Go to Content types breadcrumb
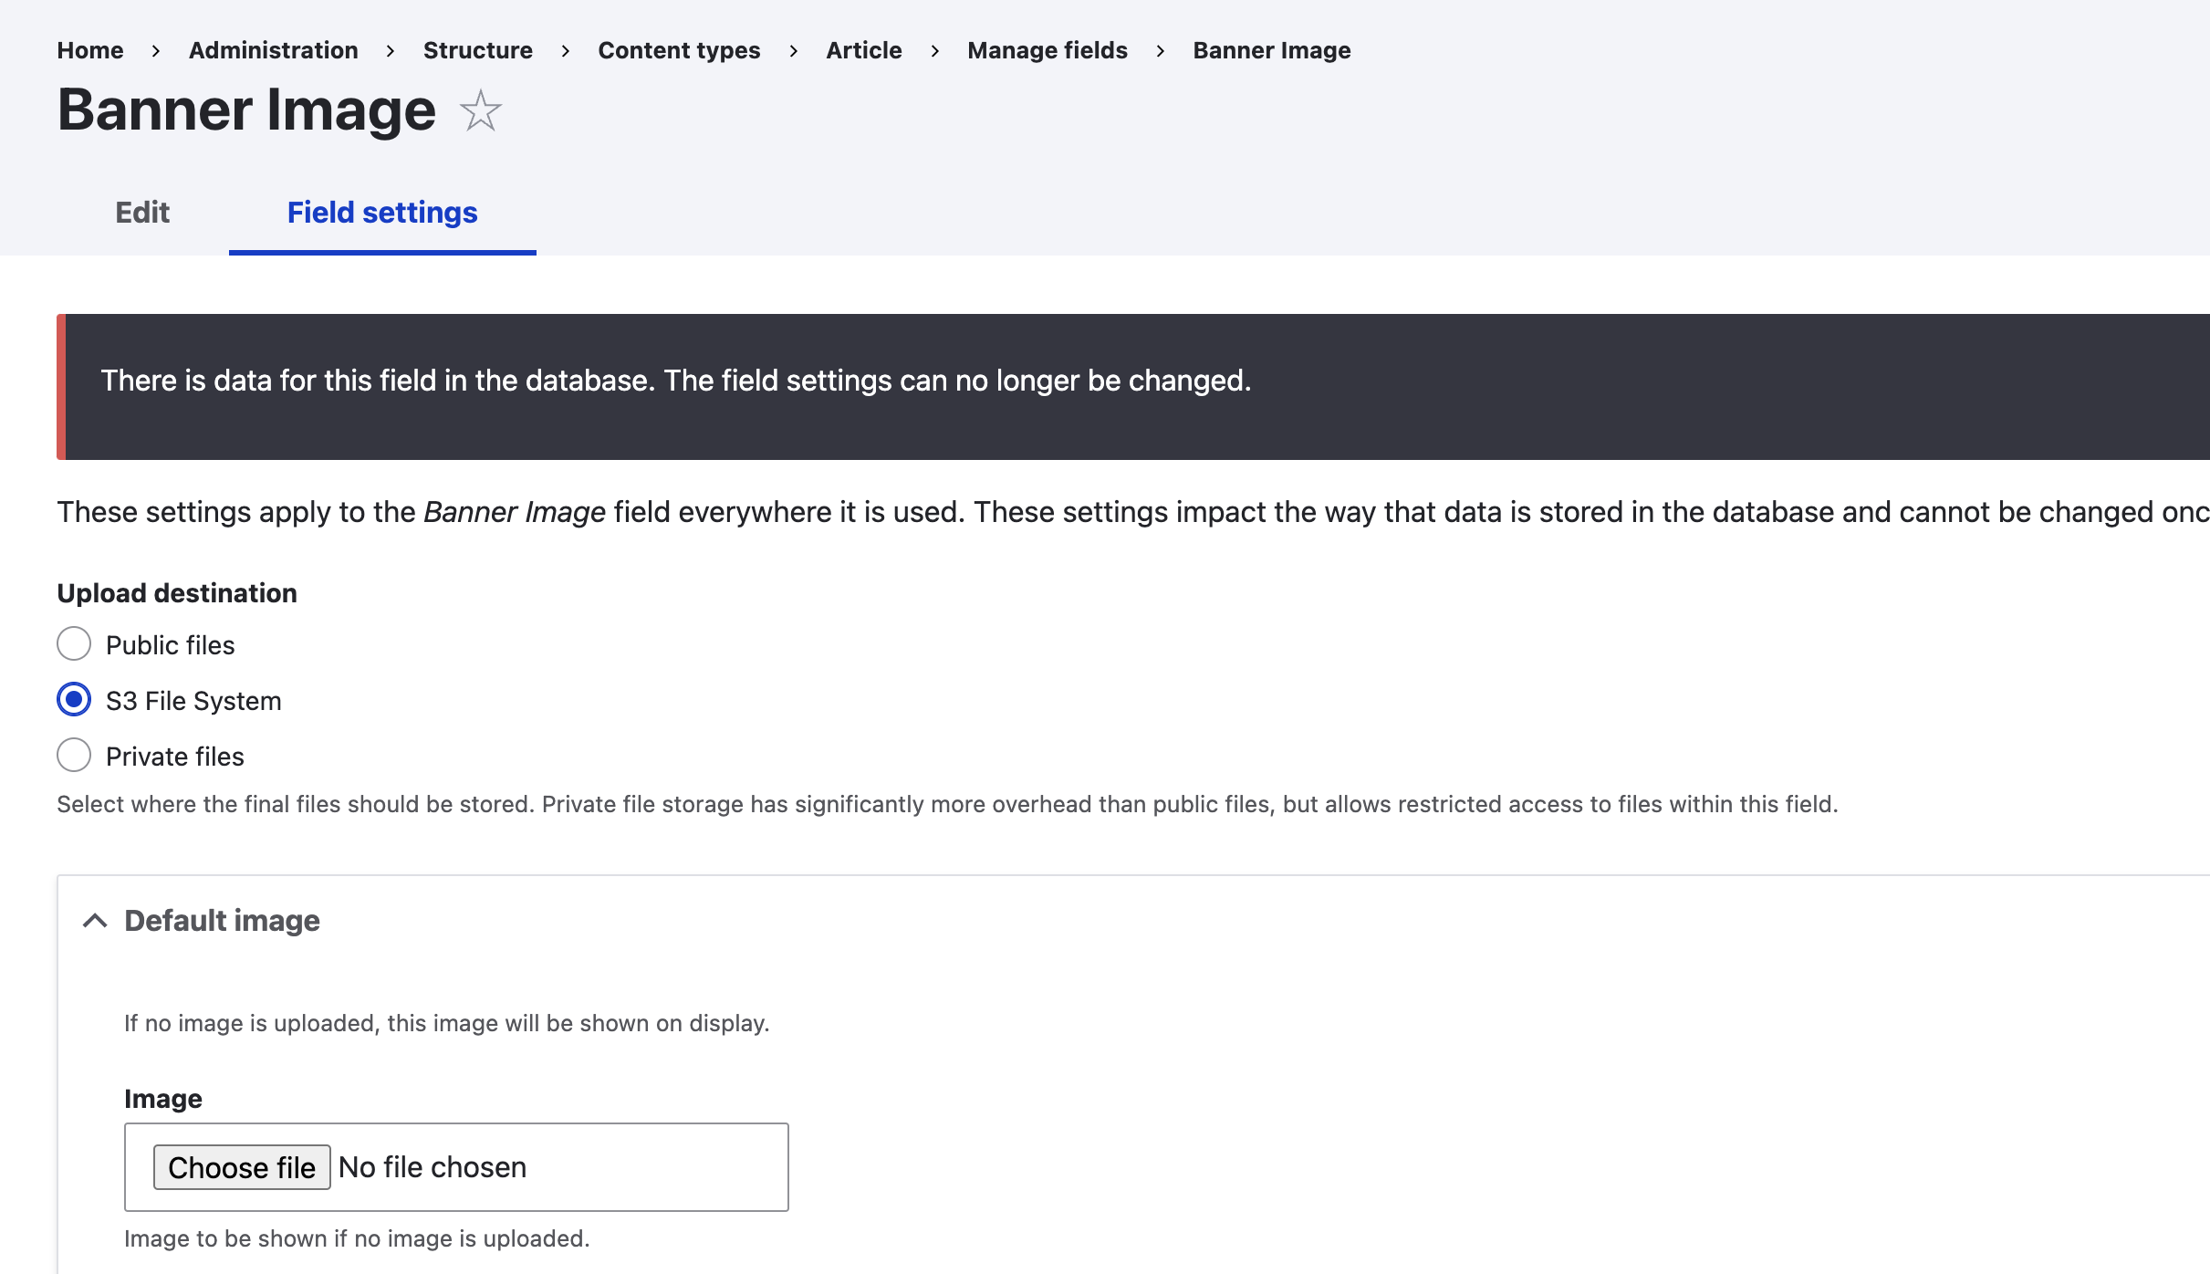The width and height of the screenshot is (2210, 1274). coord(679,50)
